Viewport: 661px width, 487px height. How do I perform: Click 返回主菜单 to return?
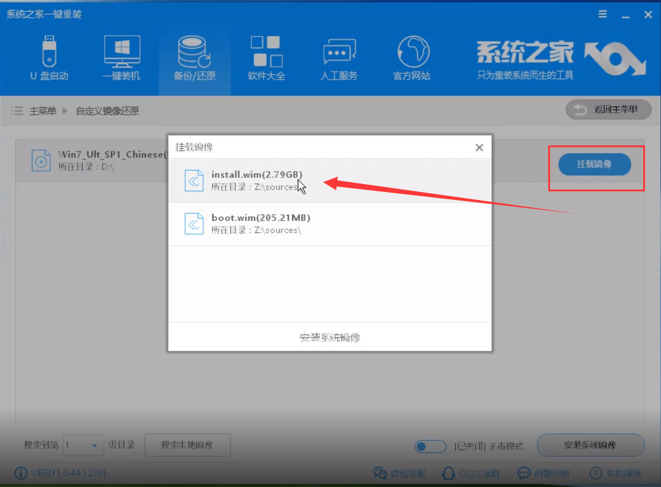[x=608, y=109]
